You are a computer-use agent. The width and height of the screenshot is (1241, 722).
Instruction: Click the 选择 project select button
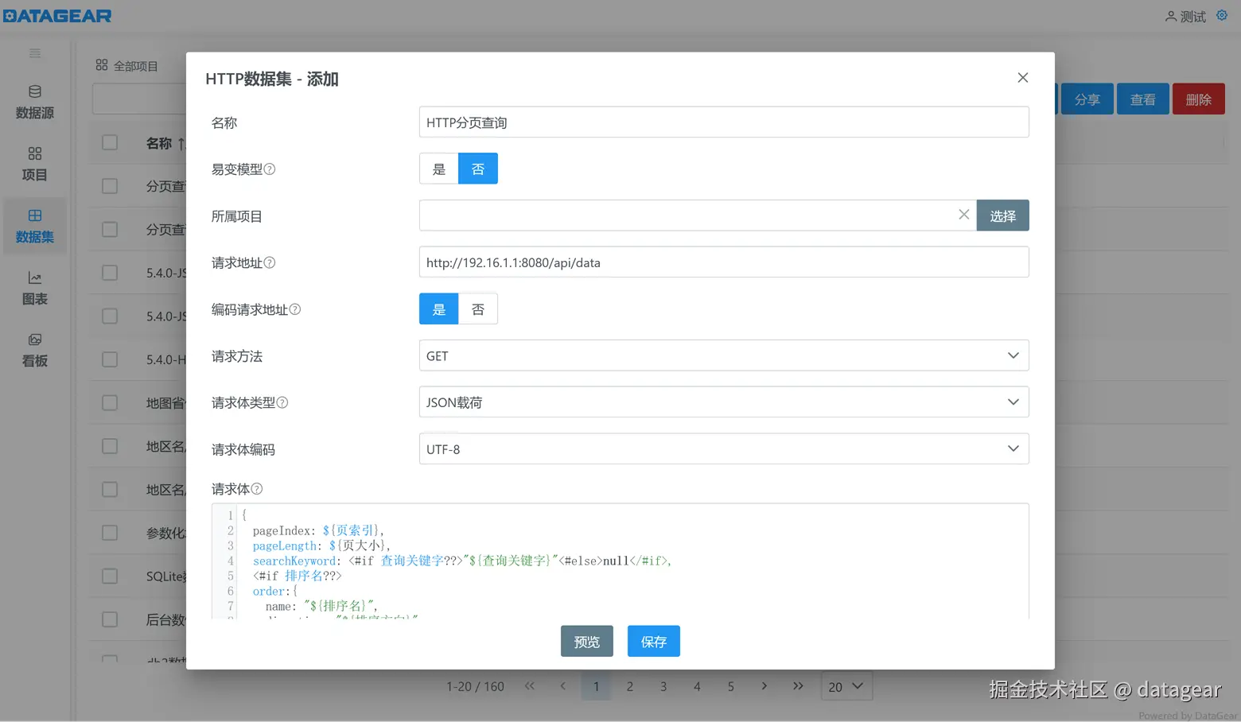tap(1002, 215)
